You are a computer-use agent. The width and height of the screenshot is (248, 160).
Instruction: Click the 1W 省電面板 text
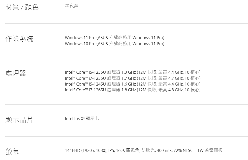click(210, 150)
